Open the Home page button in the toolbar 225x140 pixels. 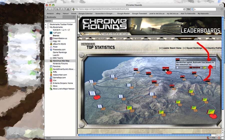[x=68, y=9]
